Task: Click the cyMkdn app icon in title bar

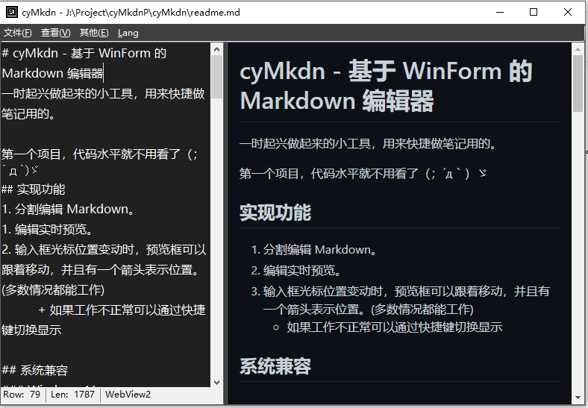Action: (11, 12)
